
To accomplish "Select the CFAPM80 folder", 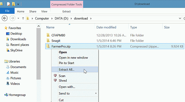I will [x=58, y=35].
